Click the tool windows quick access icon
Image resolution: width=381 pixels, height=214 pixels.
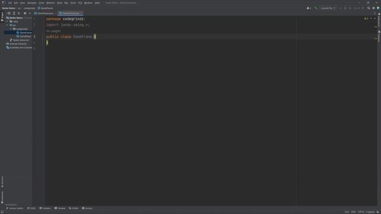(x=2, y=212)
